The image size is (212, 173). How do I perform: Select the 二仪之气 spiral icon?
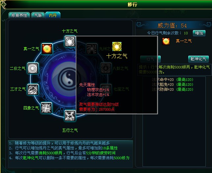click(33, 68)
